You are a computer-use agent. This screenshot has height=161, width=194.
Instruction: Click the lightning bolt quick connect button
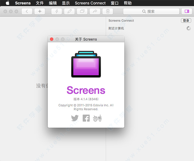coord(57,11)
